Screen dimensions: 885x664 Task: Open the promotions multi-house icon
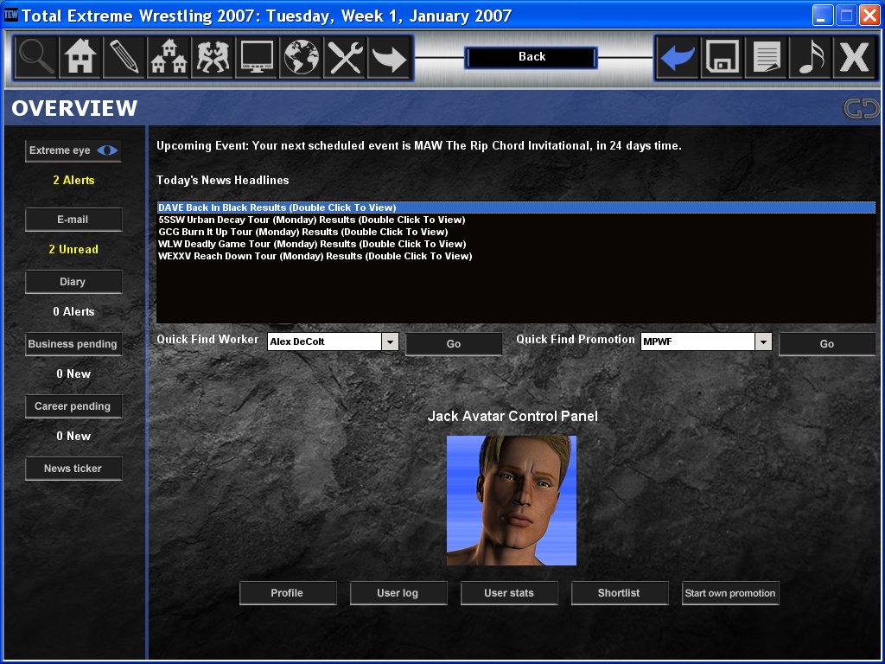click(x=169, y=58)
